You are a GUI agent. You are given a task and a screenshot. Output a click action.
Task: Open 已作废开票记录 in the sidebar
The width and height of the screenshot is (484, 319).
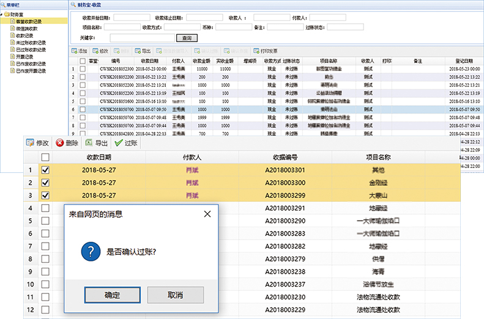click(x=31, y=71)
